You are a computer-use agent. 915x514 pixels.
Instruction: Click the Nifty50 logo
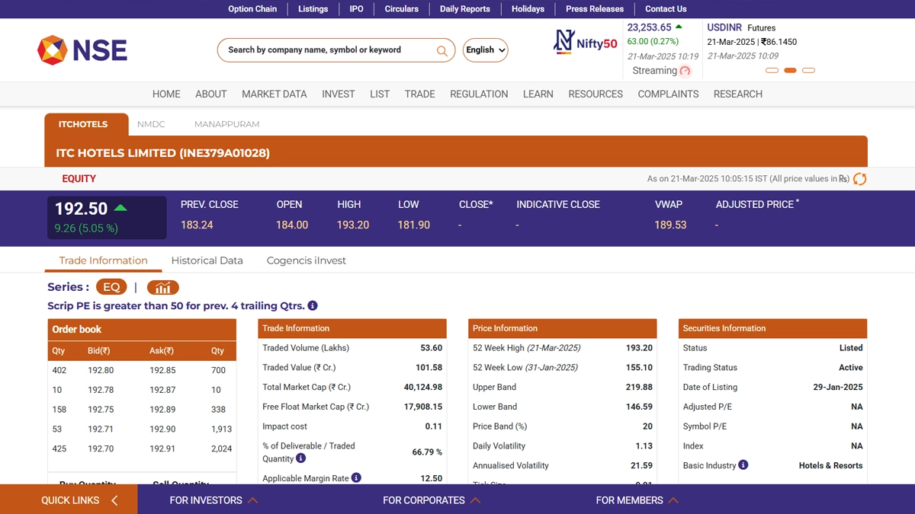click(585, 42)
